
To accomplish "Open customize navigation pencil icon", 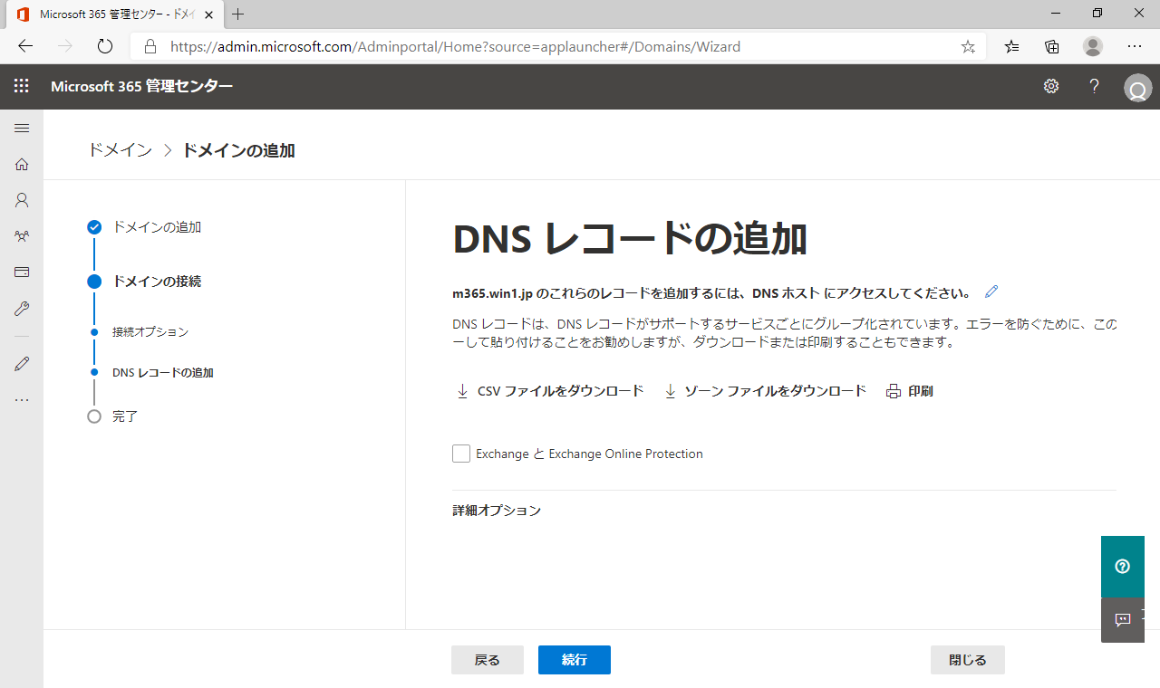I will pos(22,363).
